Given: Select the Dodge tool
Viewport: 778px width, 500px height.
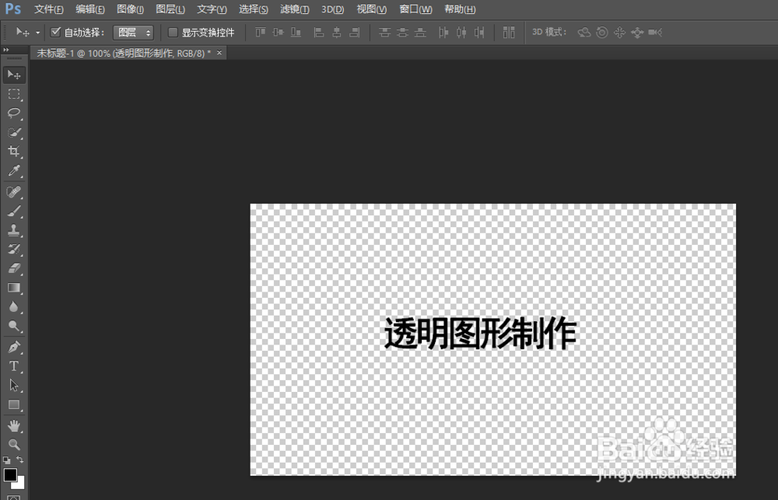Looking at the screenshot, I should tap(14, 326).
